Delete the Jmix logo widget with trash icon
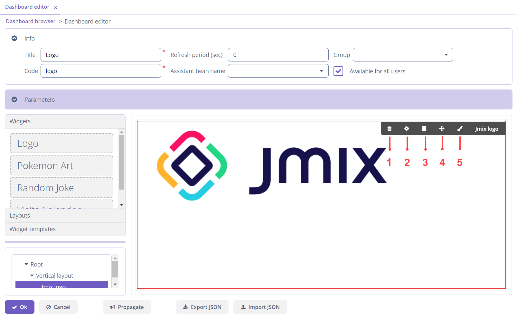 pos(389,128)
